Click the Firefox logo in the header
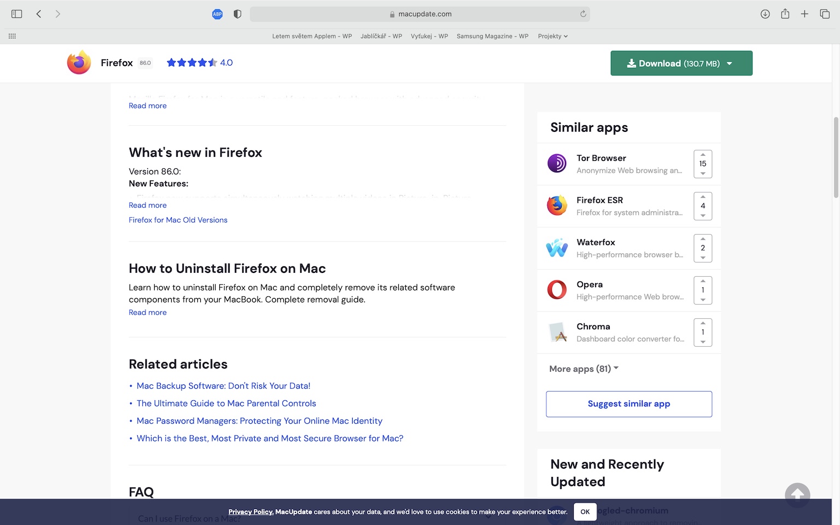Image resolution: width=840 pixels, height=525 pixels. [79, 62]
